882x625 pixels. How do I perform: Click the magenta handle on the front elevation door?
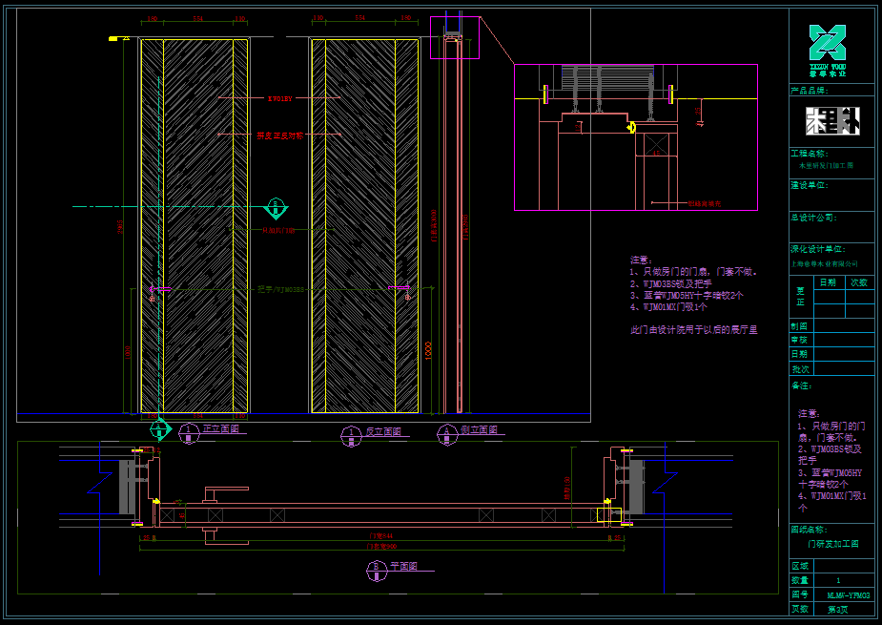[x=155, y=289]
